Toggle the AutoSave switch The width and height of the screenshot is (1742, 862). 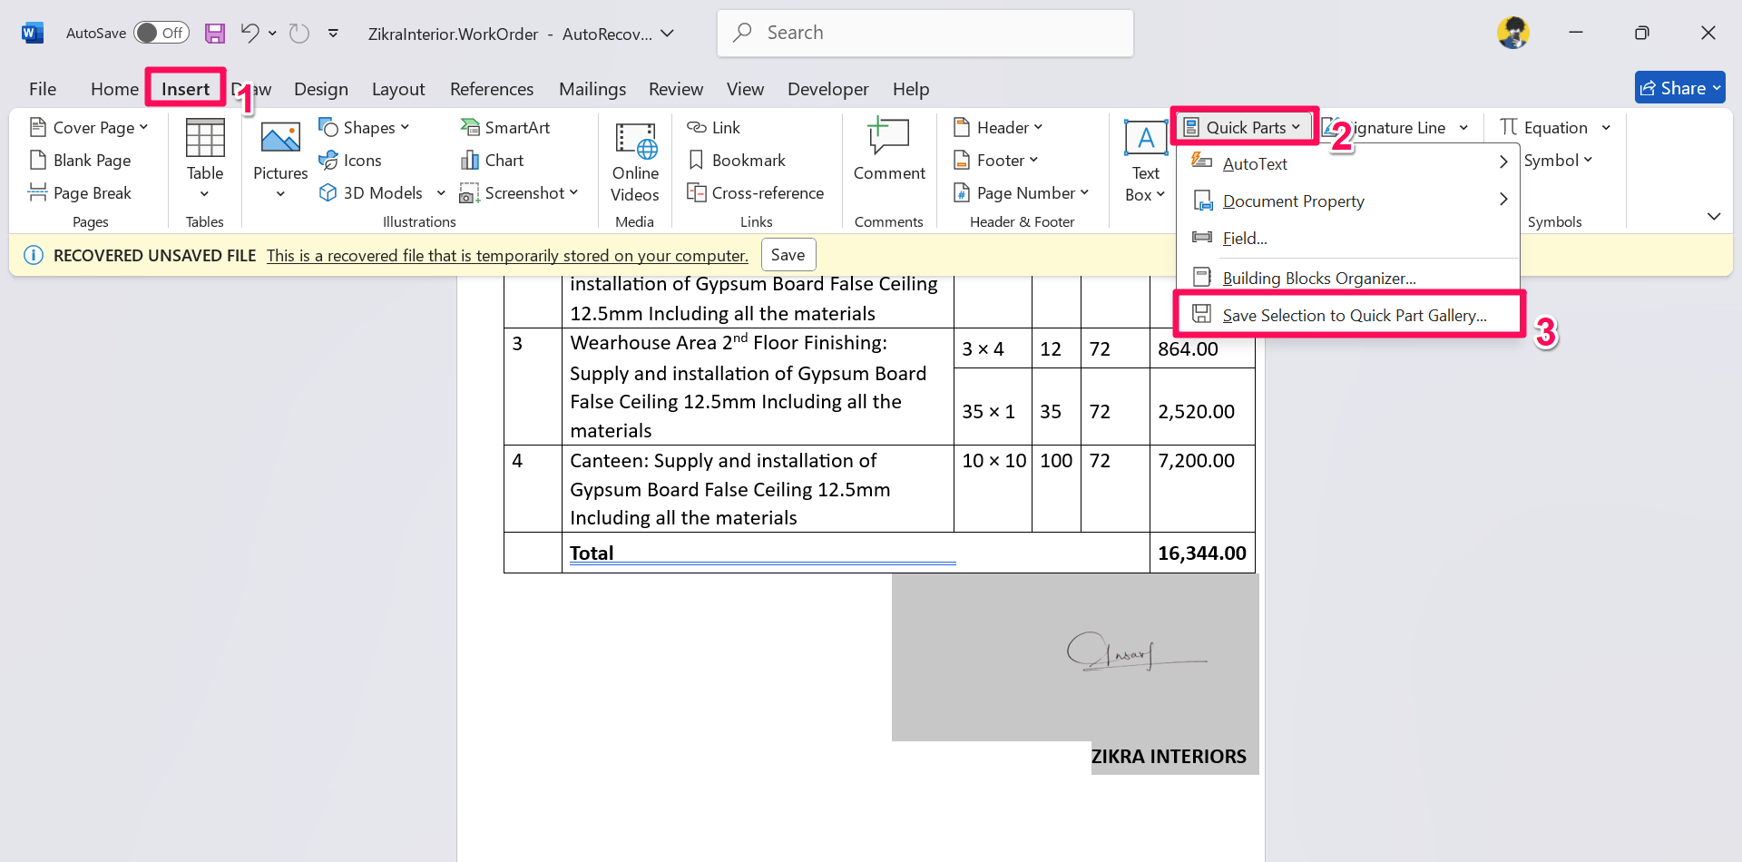[x=161, y=34]
